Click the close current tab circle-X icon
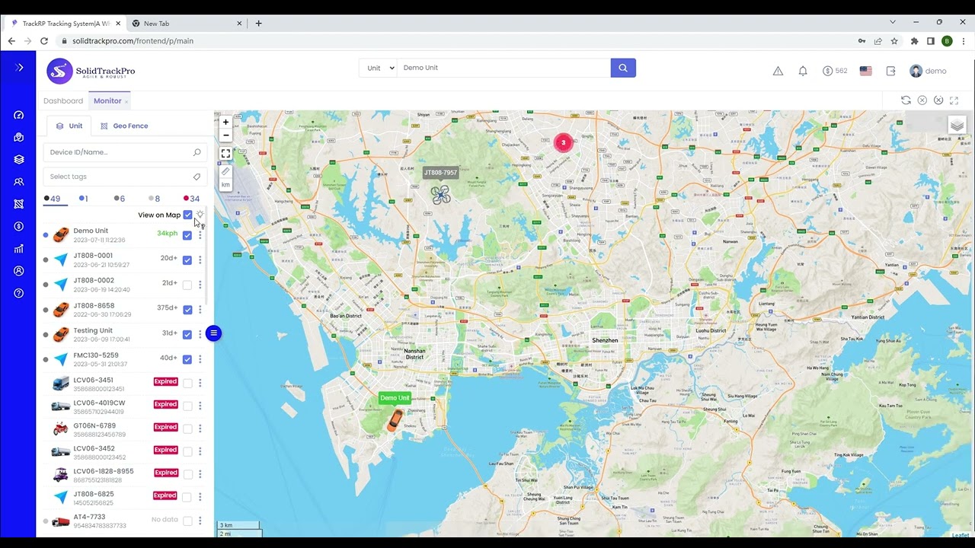The height and width of the screenshot is (548, 975). coord(922,100)
